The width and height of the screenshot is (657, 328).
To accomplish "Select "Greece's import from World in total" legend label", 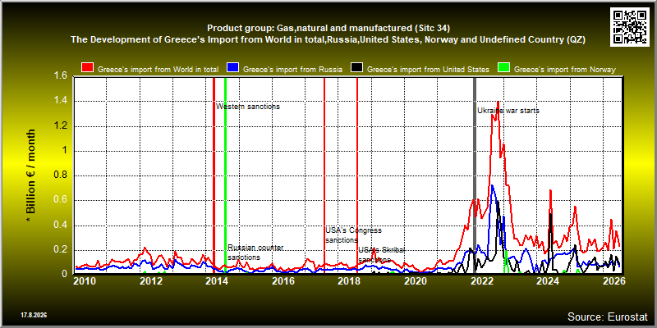I will pyautogui.click(x=158, y=70).
